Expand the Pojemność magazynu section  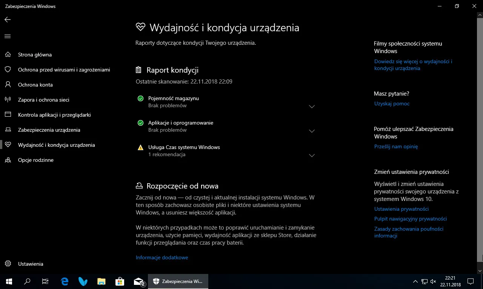click(312, 106)
